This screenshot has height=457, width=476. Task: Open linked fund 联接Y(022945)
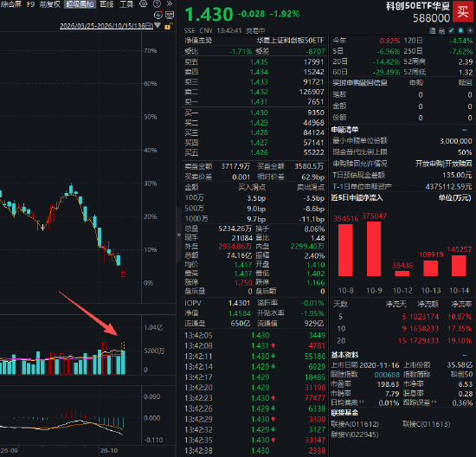point(355,434)
